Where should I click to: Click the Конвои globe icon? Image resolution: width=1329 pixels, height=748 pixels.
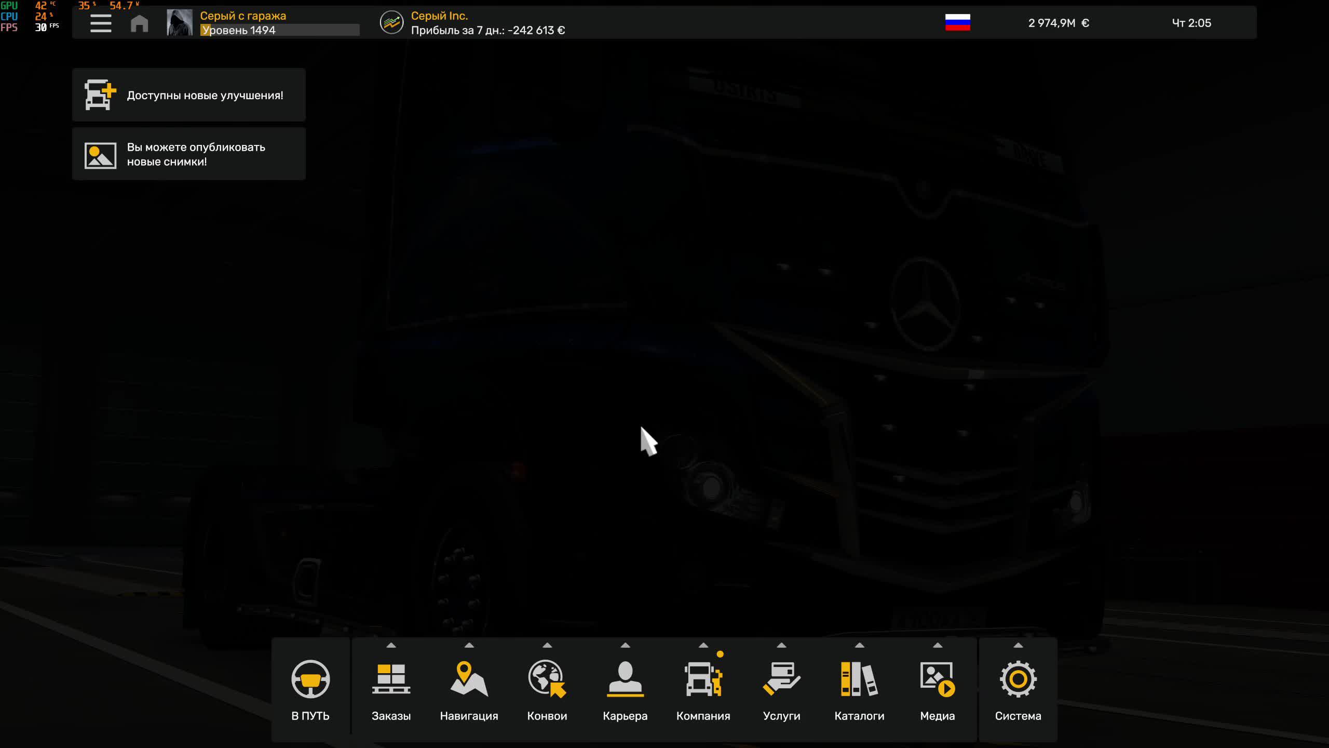[x=547, y=678]
